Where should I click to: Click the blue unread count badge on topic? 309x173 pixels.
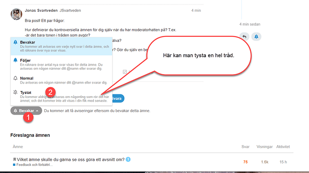128,159
